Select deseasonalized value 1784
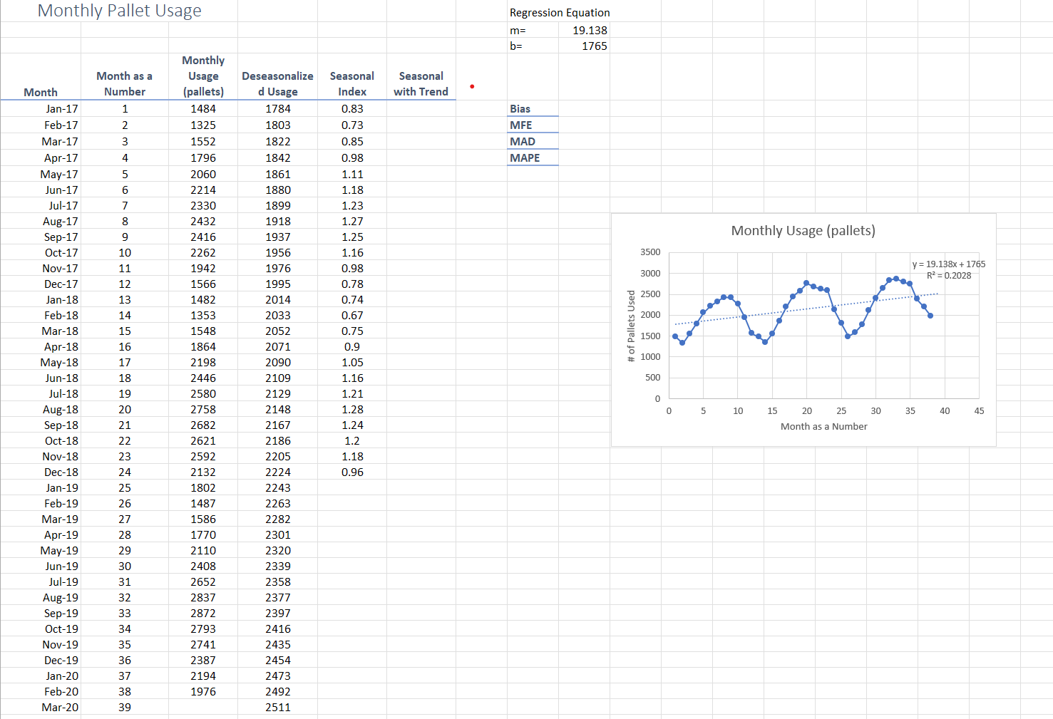This screenshot has height=719, width=1053. [278, 109]
